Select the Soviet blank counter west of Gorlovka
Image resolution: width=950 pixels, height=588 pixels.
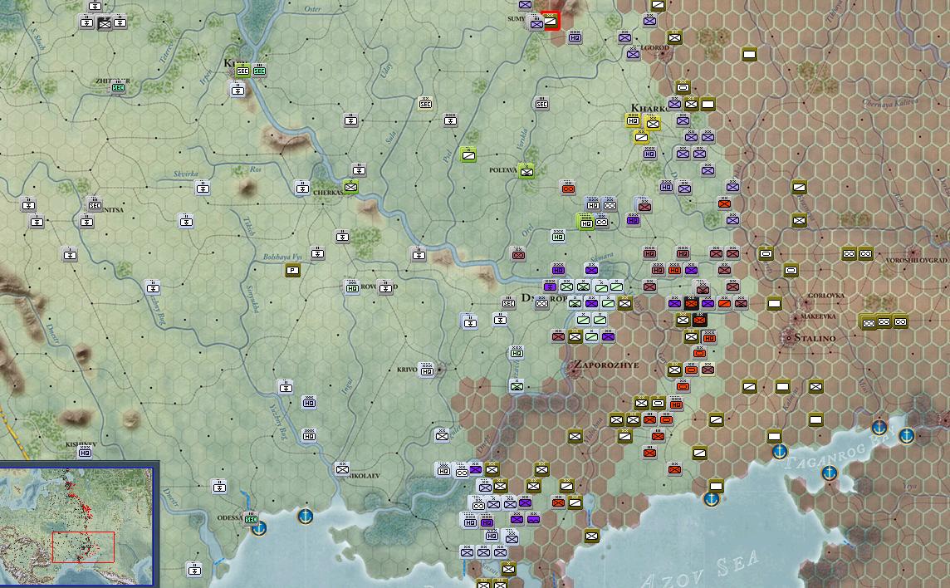(x=774, y=303)
